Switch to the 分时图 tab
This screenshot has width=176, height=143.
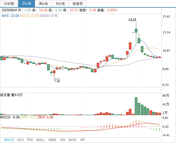click(9, 4)
